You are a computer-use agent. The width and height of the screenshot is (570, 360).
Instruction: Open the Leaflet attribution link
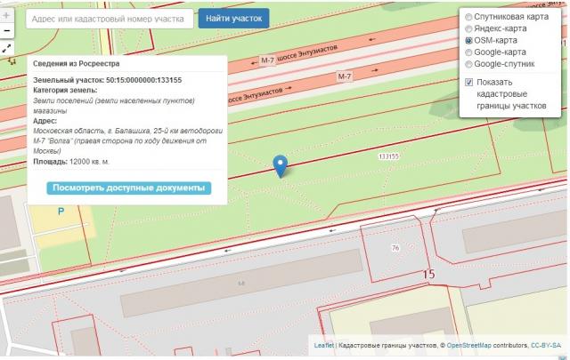(x=324, y=345)
